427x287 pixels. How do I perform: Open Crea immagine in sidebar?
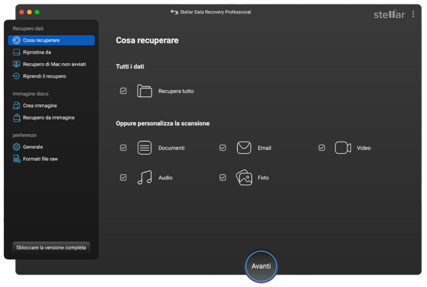[x=52, y=106]
